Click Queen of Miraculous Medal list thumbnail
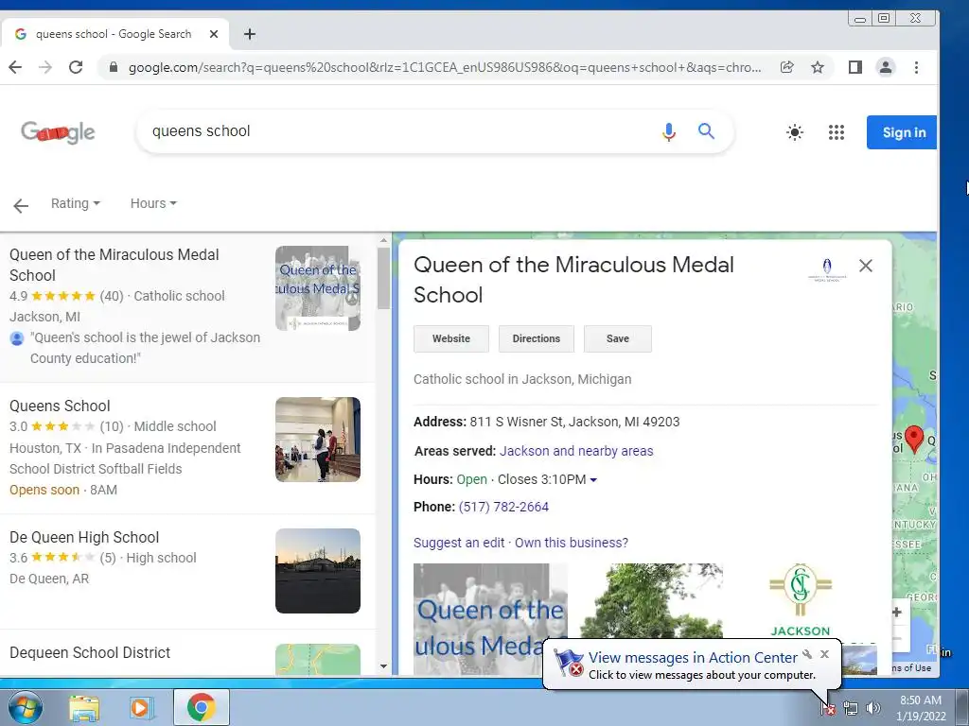 pos(318,288)
